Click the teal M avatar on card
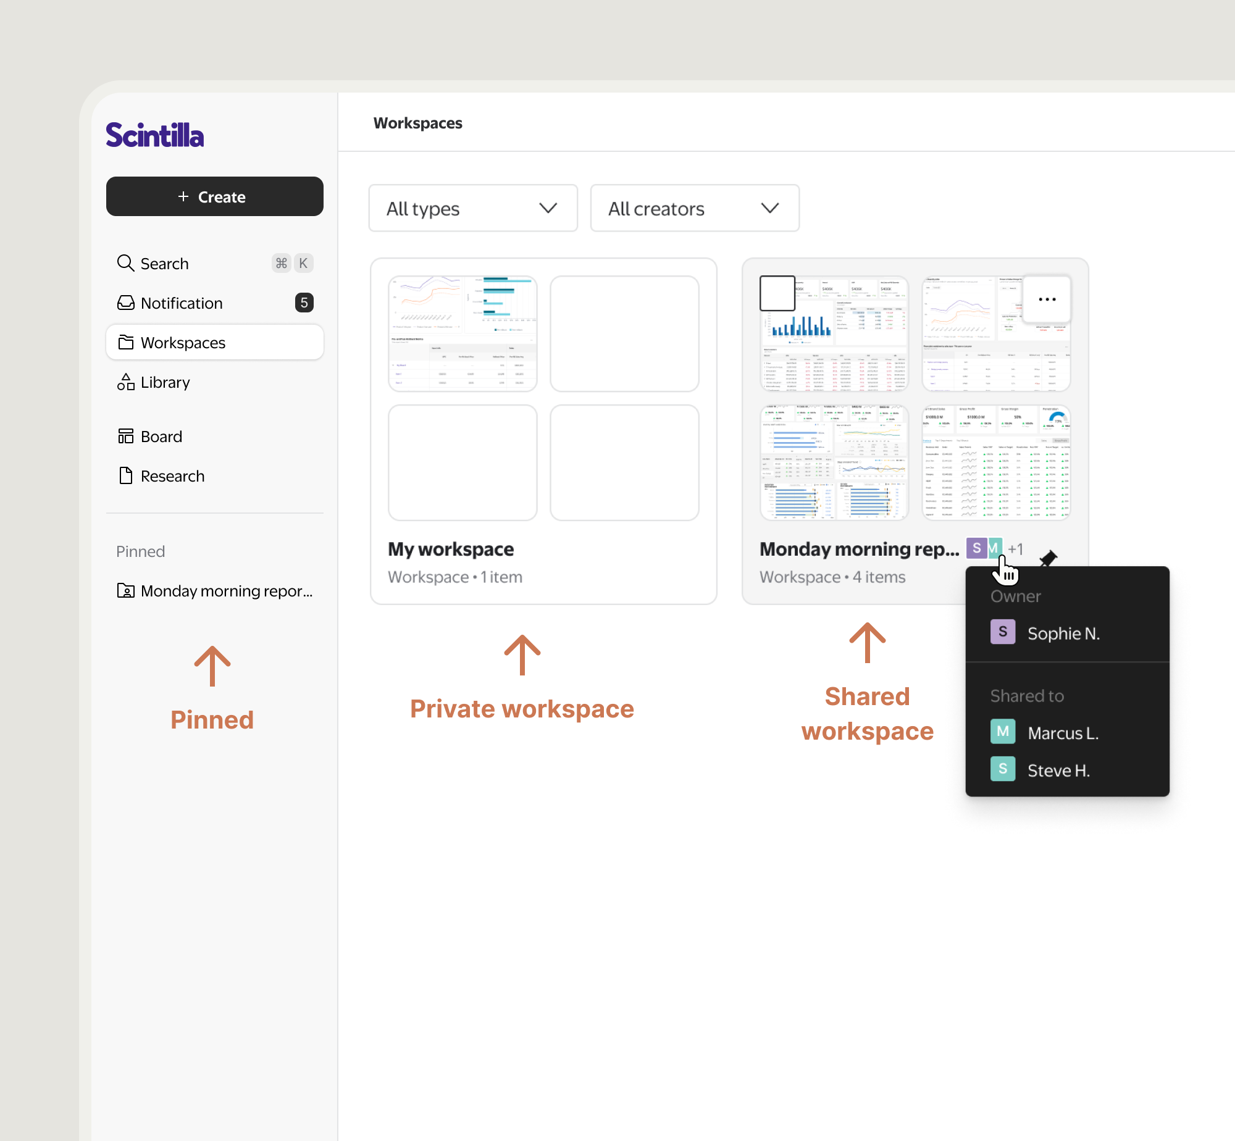This screenshot has width=1235, height=1141. pos(995,548)
